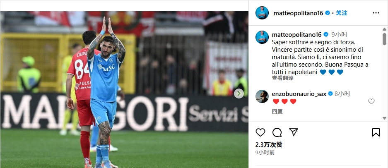Open the three-dot more options menu
The image size is (388, 168).
376,13
